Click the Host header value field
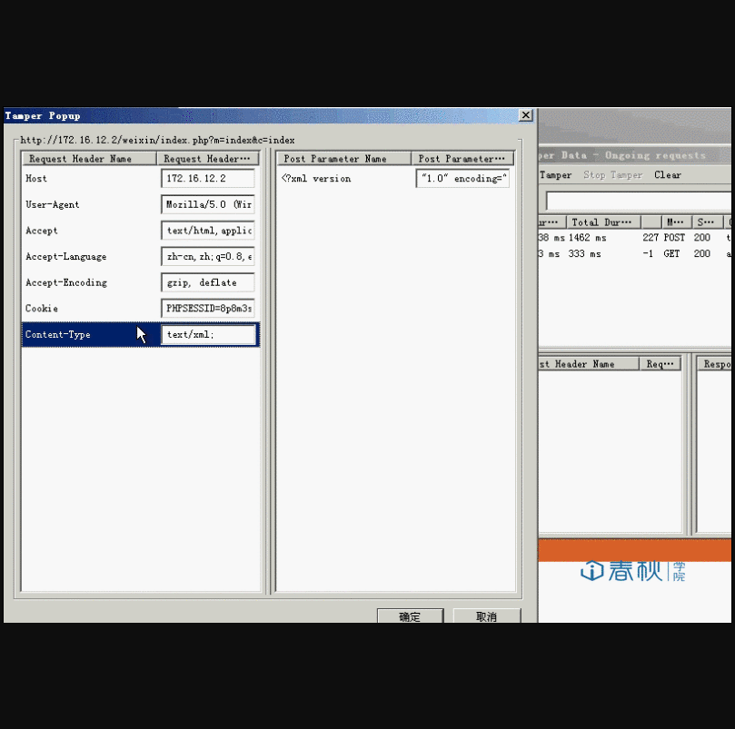 (208, 179)
